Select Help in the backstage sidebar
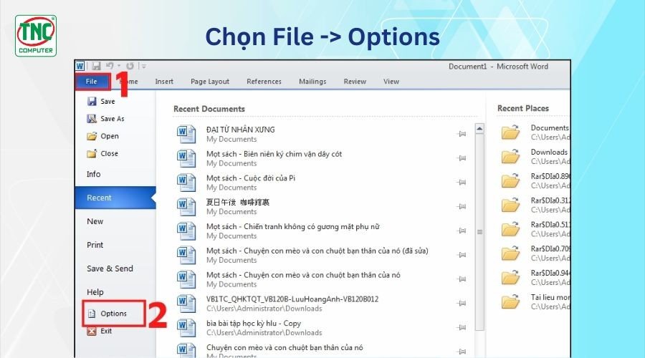645x358 pixels. (95, 292)
